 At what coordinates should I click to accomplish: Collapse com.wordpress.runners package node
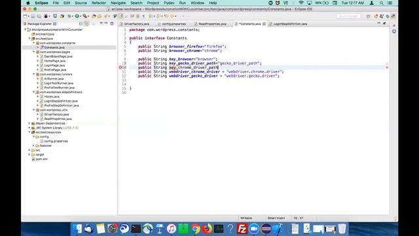click(x=34, y=74)
